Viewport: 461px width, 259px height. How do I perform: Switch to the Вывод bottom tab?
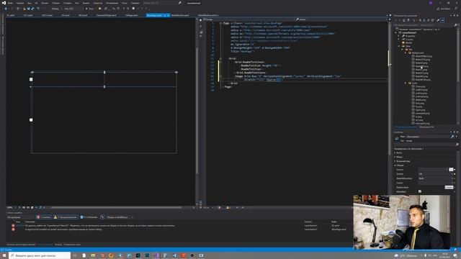point(58,245)
